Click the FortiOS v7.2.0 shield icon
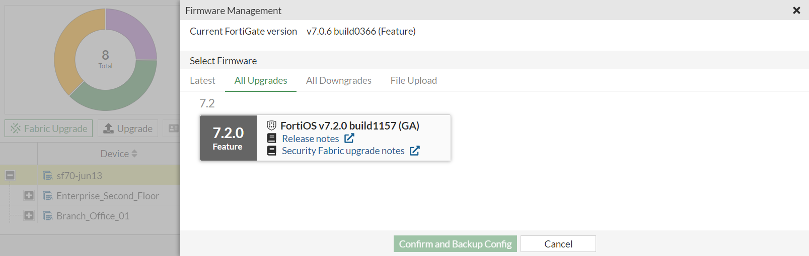The width and height of the screenshot is (809, 256). [x=272, y=125]
